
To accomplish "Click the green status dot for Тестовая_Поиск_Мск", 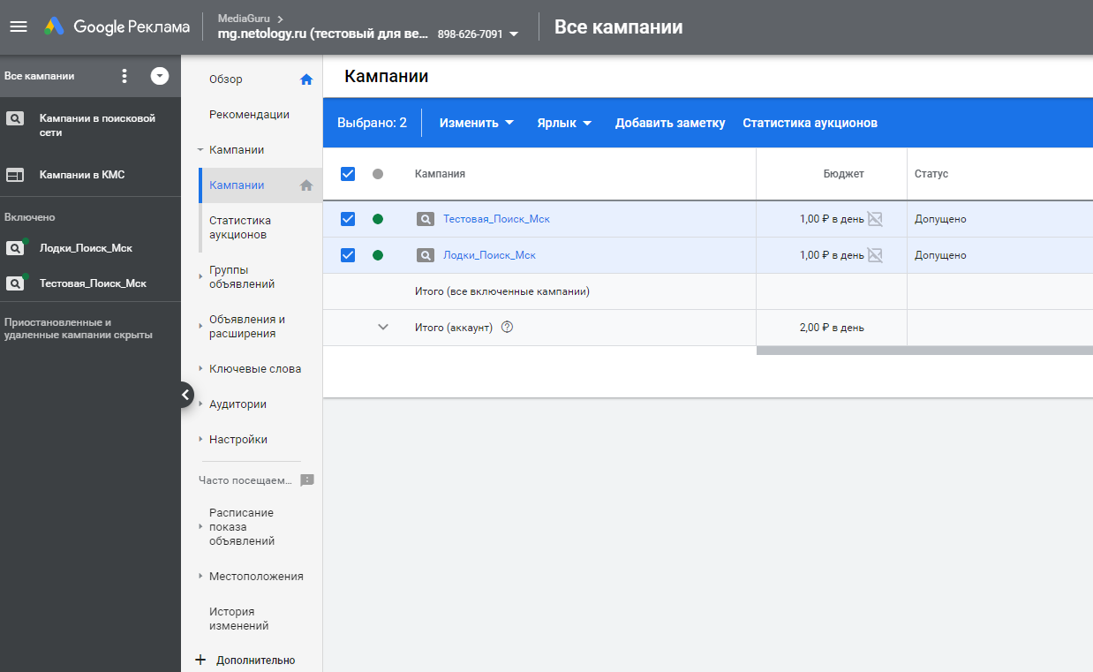I will coord(378,219).
